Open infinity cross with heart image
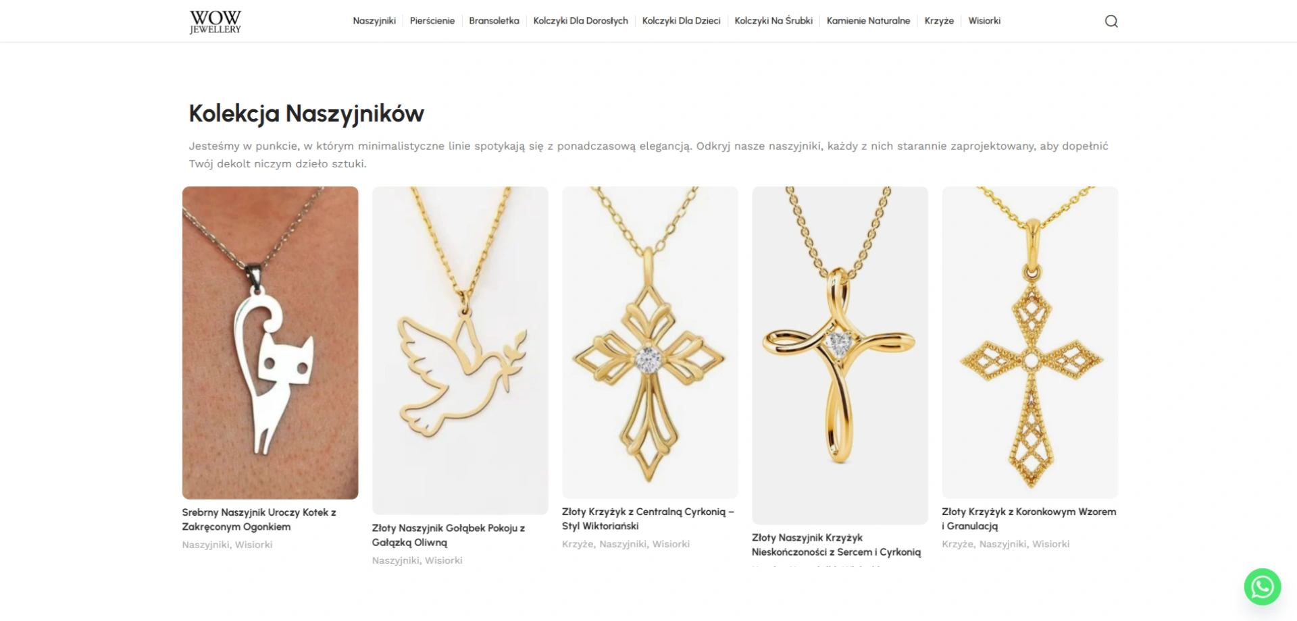 [x=840, y=355]
